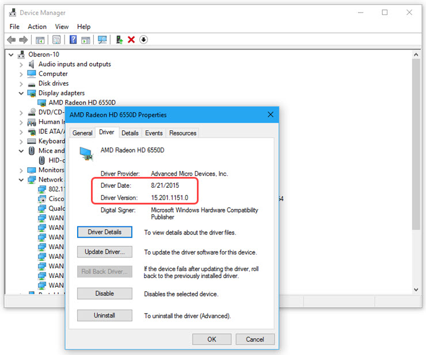Open the File menu
Screen dimensions: 426x355
click(14, 26)
